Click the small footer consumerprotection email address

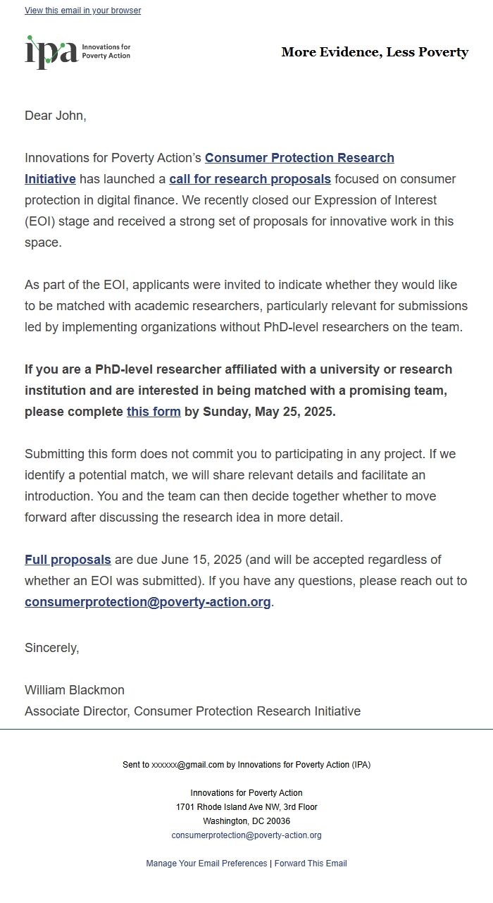click(x=246, y=835)
